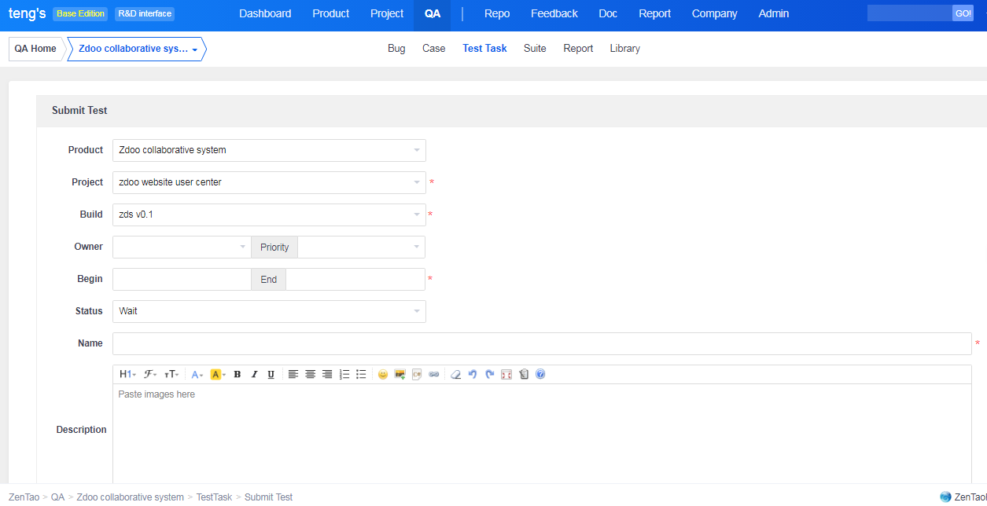The image size is (987, 506).
Task: Open the Dashboard menu in top bar
Action: [265, 13]
